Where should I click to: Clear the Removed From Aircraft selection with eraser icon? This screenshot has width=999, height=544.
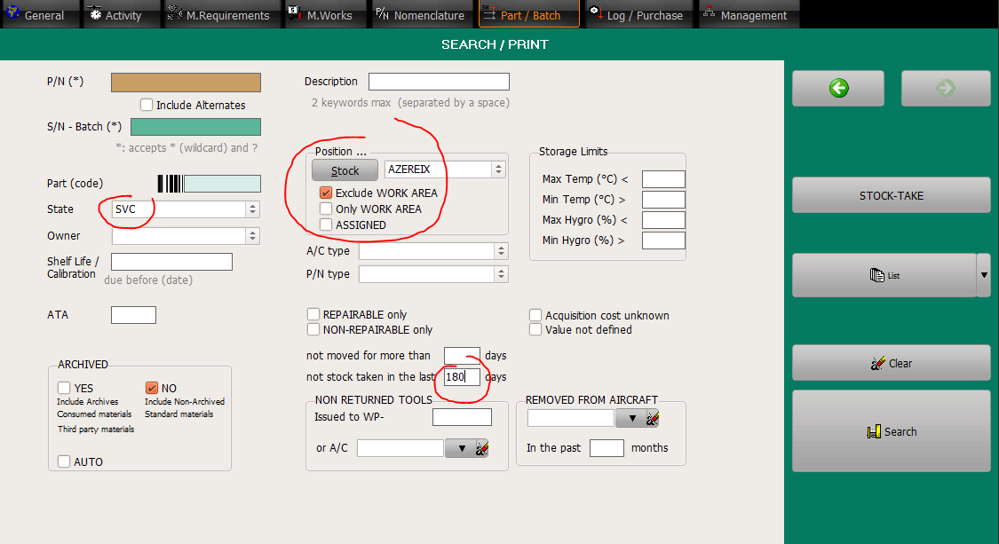pos(653,419)
